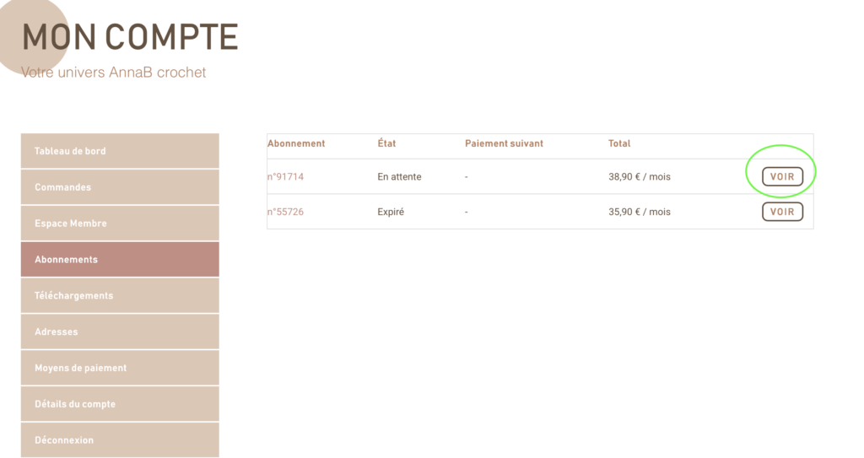Click the État column header
Image resolution: width=864 pixels, height=458 pixels.
(386, 143)
